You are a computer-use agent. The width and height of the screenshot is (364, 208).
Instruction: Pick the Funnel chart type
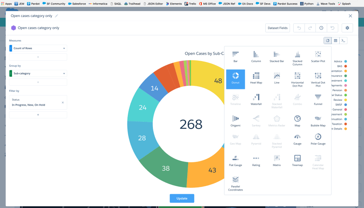[x=318, y=99]
